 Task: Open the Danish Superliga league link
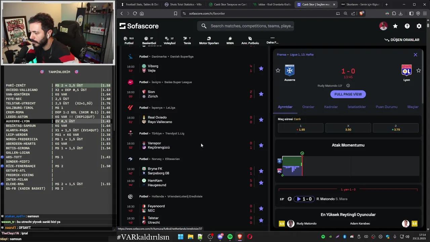(182, 56)
